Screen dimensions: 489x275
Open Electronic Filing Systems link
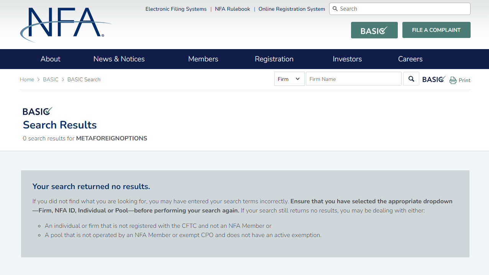click(176, 9)
